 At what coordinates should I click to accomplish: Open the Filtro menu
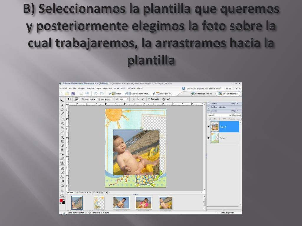(x=116, y=88)
